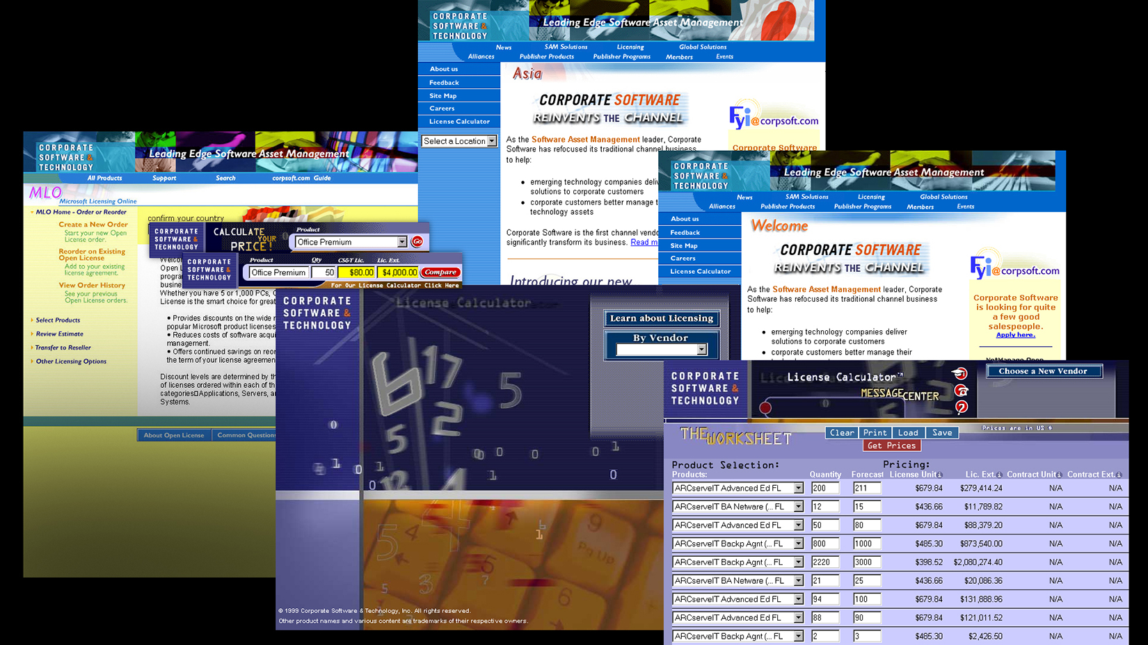Follow the Apply here link
Viewport: 1148px width, 645px height.
click(1015, 335)
